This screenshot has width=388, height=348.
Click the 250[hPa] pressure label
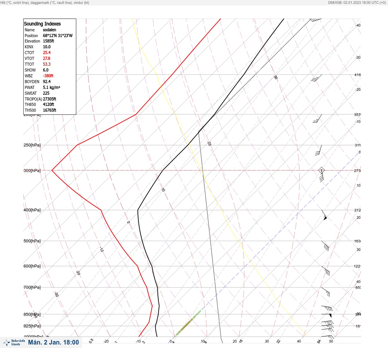coord(32,145)
